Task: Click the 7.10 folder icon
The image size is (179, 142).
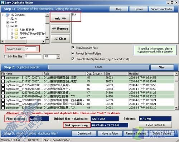Action: [16, 30]
